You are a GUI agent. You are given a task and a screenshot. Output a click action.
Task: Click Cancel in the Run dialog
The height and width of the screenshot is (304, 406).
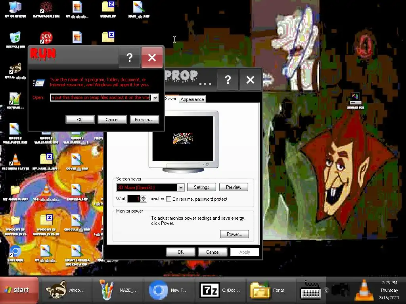[112, 120]
